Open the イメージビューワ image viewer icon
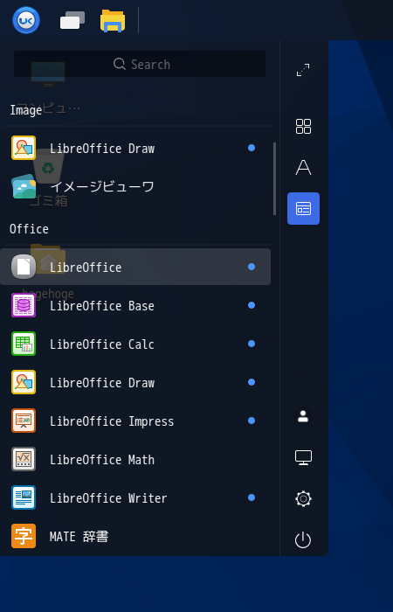 [24, 186]
